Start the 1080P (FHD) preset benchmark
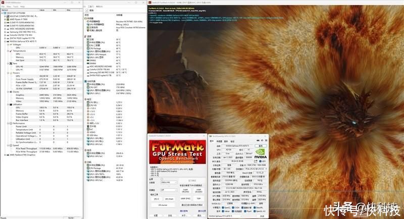404x219 pixels. 185,199
